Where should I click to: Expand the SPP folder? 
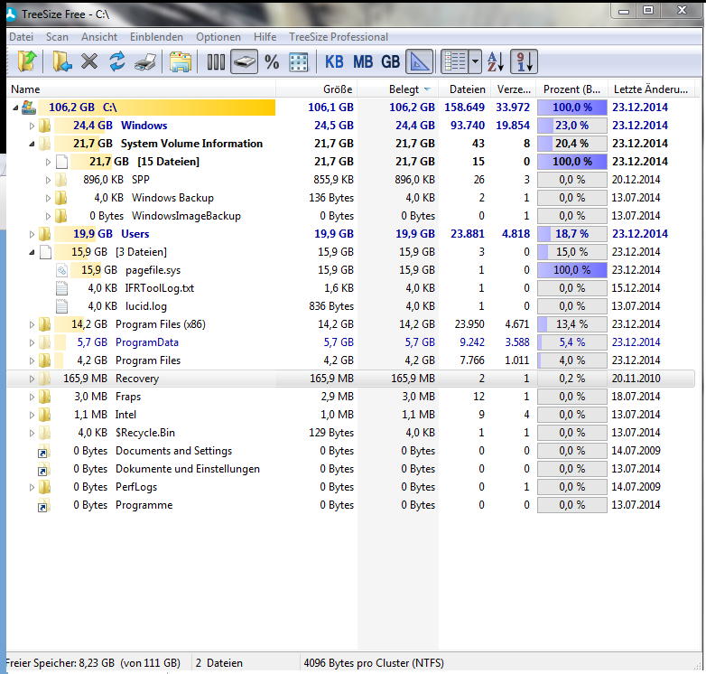coord(48,180)
